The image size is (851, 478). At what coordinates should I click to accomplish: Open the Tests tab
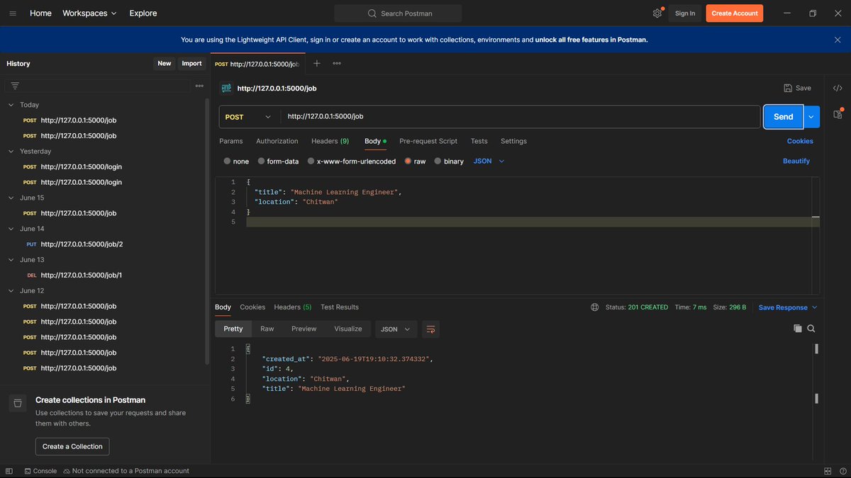(x=479, y=141)
